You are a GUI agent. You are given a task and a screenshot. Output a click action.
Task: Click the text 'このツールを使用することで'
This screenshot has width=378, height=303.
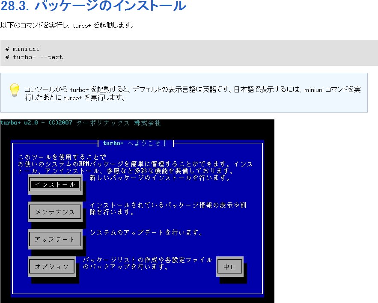click(x=62, y=157)
